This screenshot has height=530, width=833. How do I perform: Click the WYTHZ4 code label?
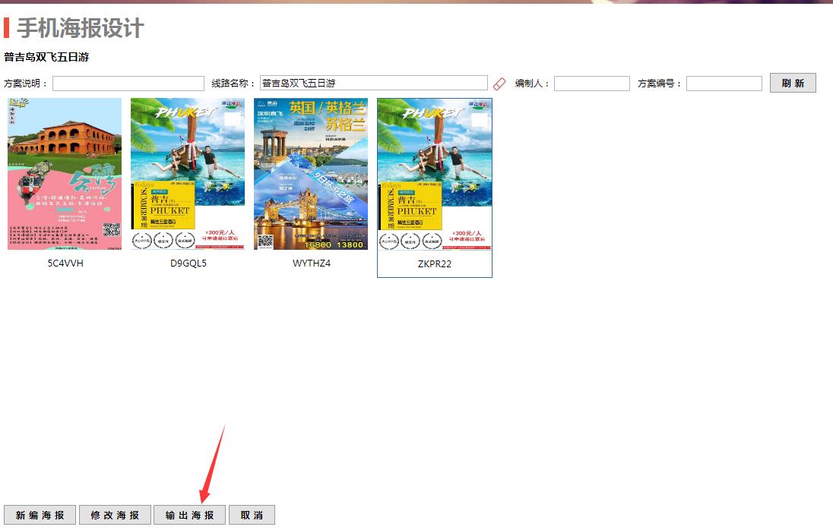(312, 263)
